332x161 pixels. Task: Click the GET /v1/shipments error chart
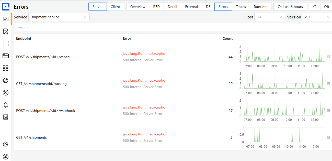pyautogui.click(x=282, y=137)
